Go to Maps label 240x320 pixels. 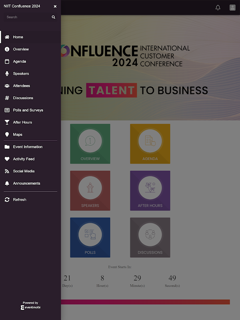18,134
